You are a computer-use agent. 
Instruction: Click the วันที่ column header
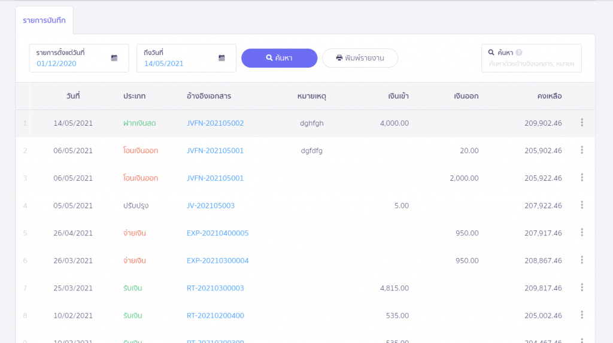click(x=73, y=96)
